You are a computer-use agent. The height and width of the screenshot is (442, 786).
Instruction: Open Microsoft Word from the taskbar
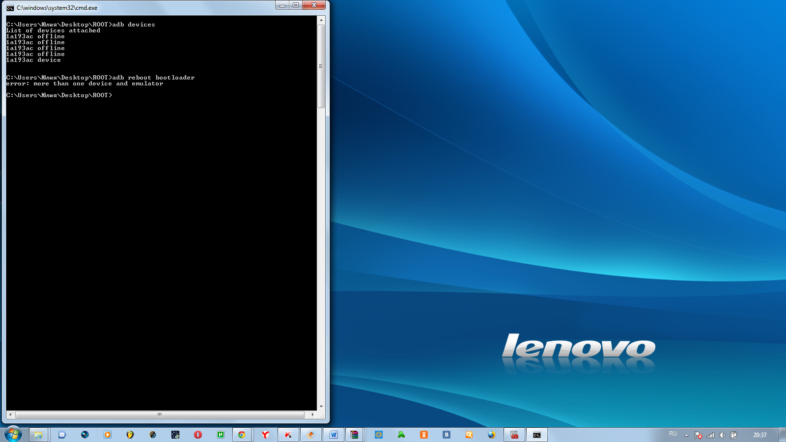point(334,435)
